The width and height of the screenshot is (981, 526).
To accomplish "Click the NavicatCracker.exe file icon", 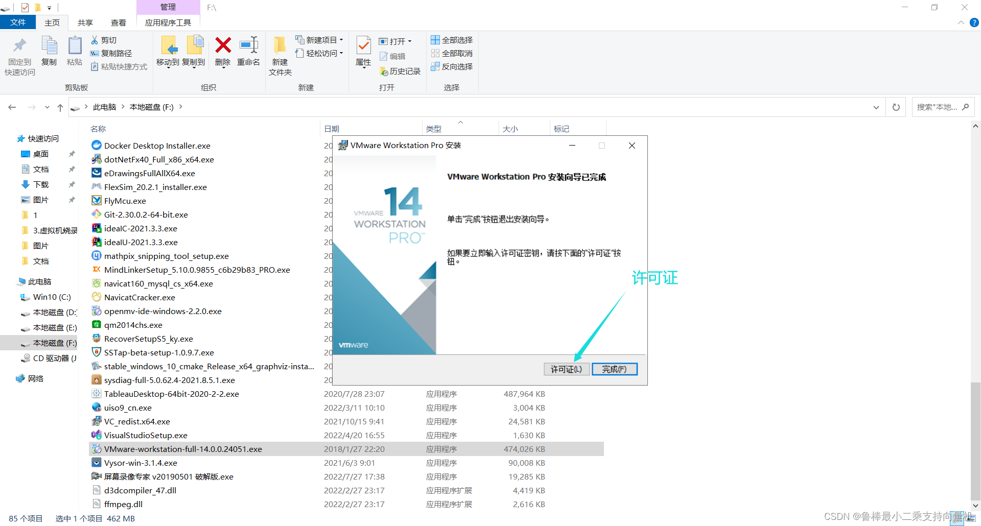I will (96, 297).
